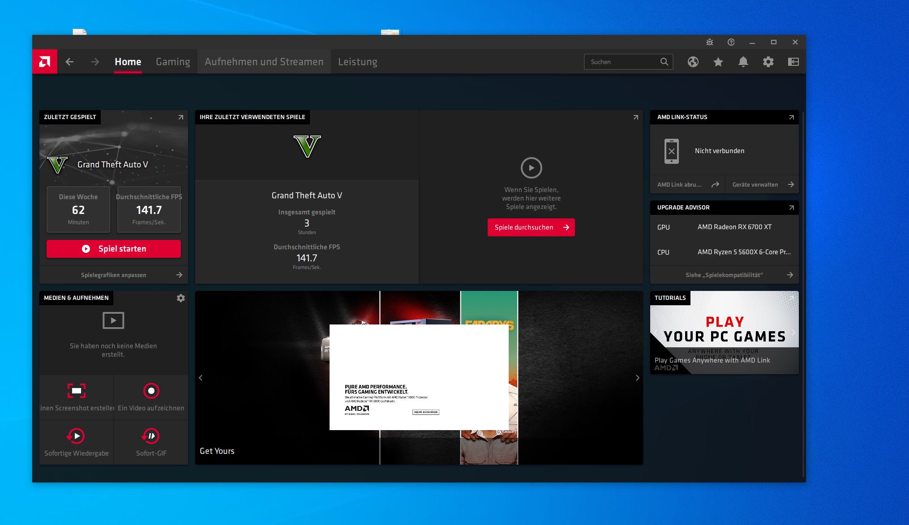Click the record video icon
The image size is (909, 525).
[151, 391]
